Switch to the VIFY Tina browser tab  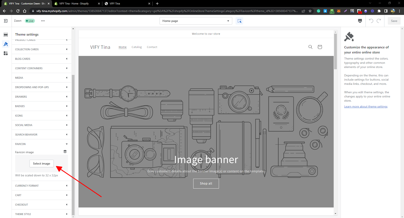(128, 4)
